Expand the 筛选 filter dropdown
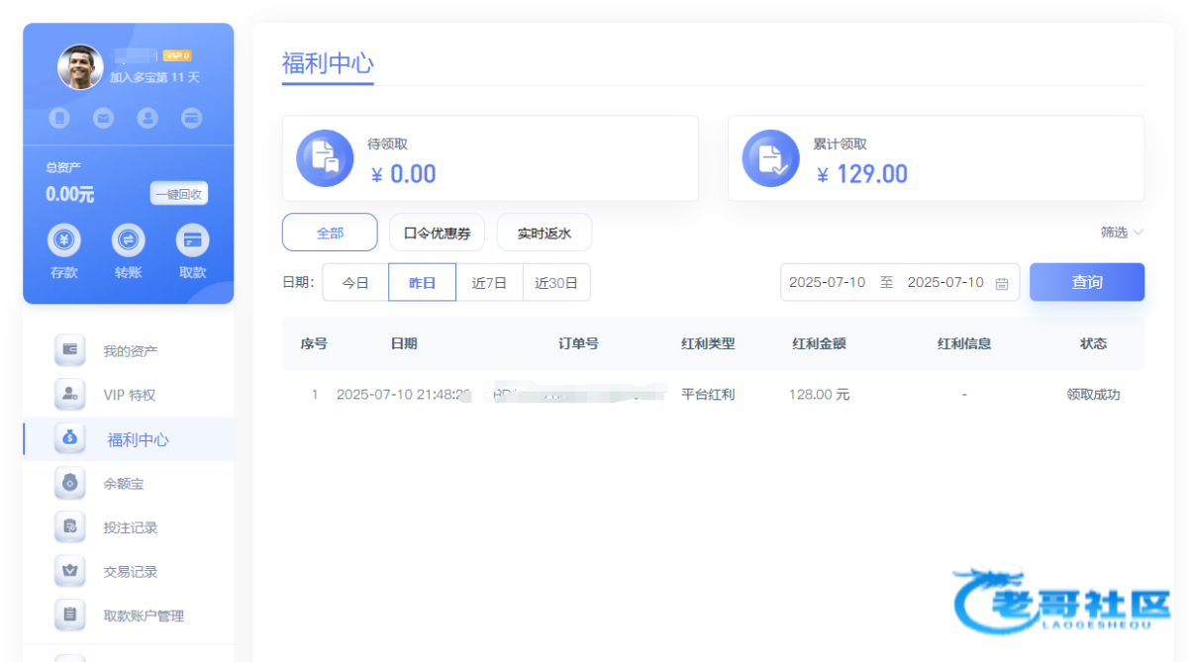1188x662 pixels. (x=1122, y=233)
